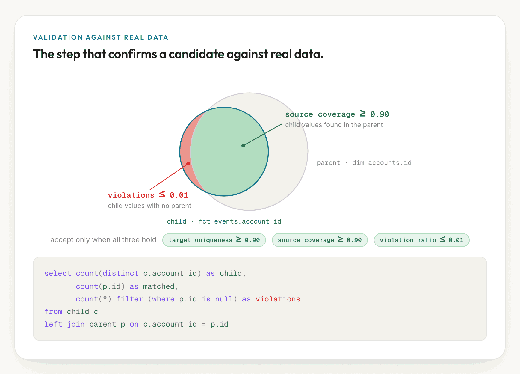This screenshot has height=374, width=520.
Task: Click 'accept only when all three hold' text
Action: [103, 240]
